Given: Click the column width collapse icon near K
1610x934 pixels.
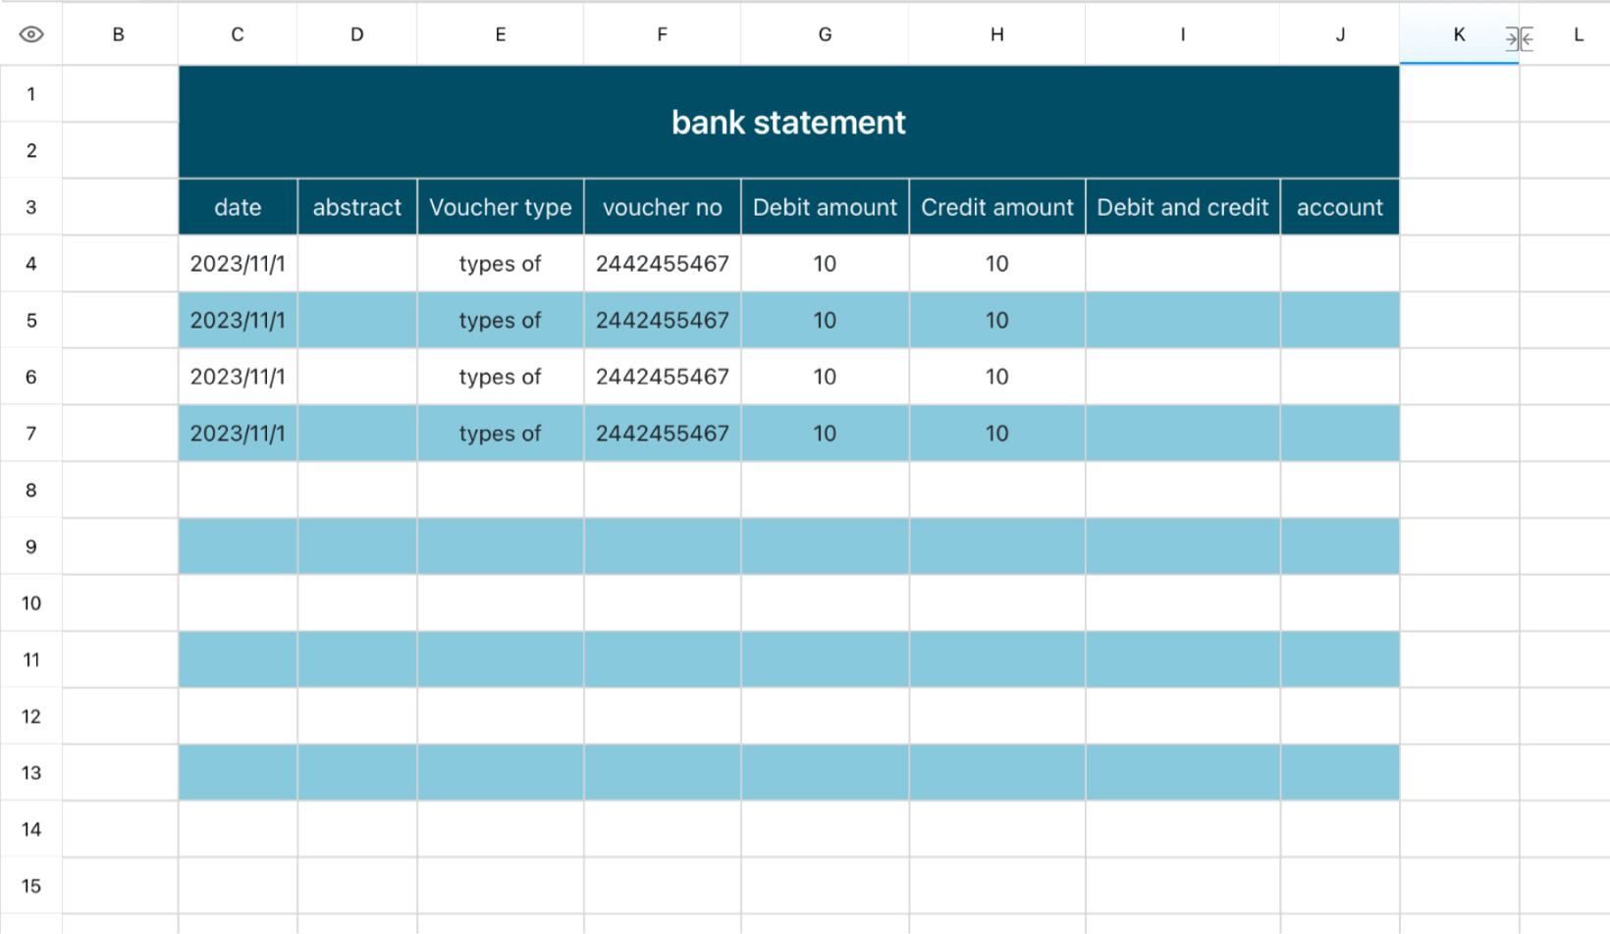Looking at the screenshot, I should (1519, 39).
